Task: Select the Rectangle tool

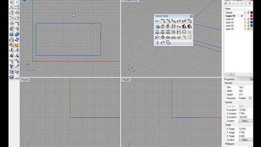Action: point(17,18)
